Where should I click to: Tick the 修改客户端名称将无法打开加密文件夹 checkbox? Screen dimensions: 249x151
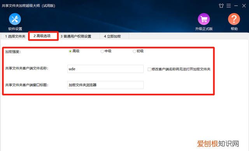point(149,69)
